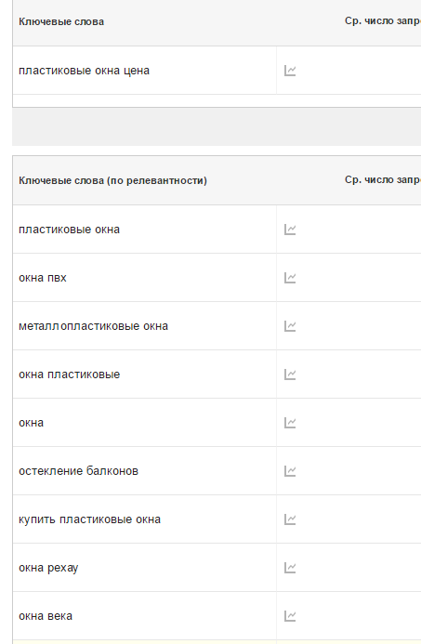421x644 pixels.
Task: Select the окна пвх keyword row
Action: point(145,278)
